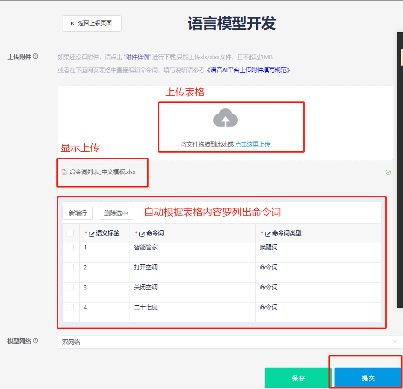
Task: Check the row for 智能管家
Action: pos(70,247)
